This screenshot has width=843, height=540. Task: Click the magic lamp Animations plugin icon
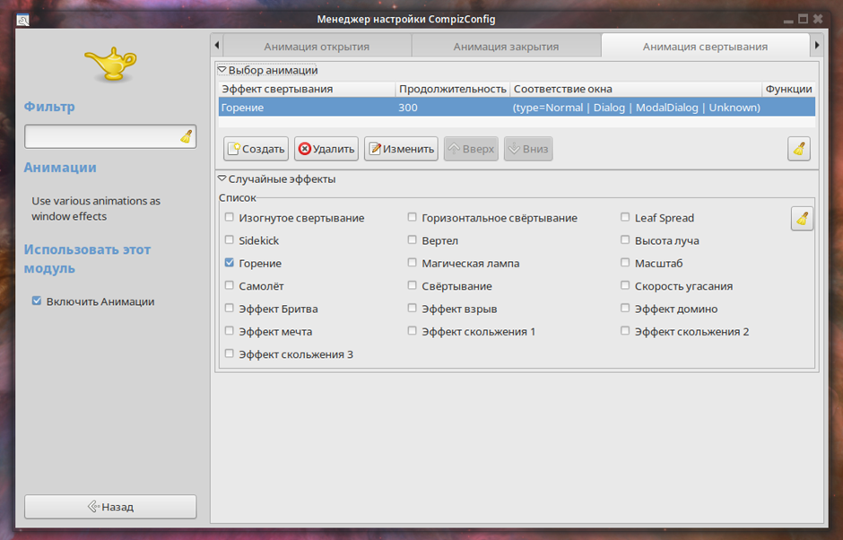[x=110, y=64]
